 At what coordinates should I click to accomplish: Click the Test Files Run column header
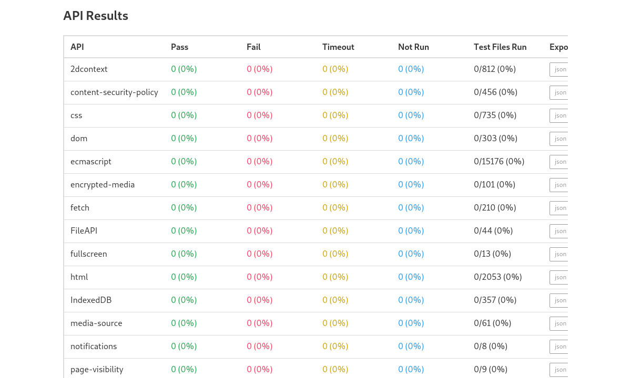click(x=500, y=47)
